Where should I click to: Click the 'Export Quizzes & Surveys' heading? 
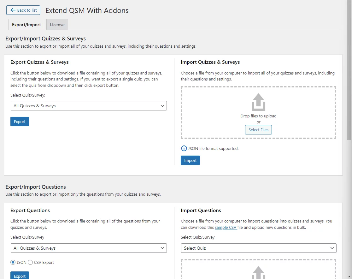(x=39, y=62)
